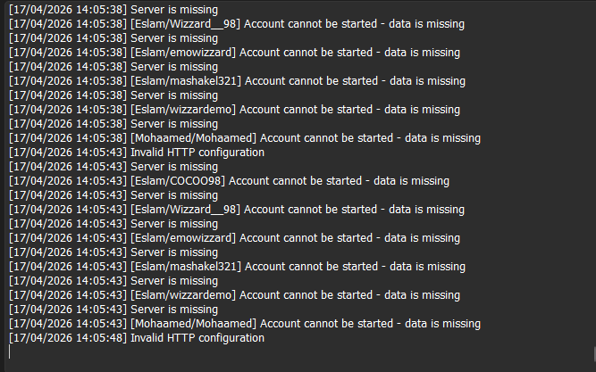Image resolution: width=596 pixels, height=372 pixels.
Task: Select the Eslam/wizzardemo log line at 14:05:38
Action: coord(234,110)
